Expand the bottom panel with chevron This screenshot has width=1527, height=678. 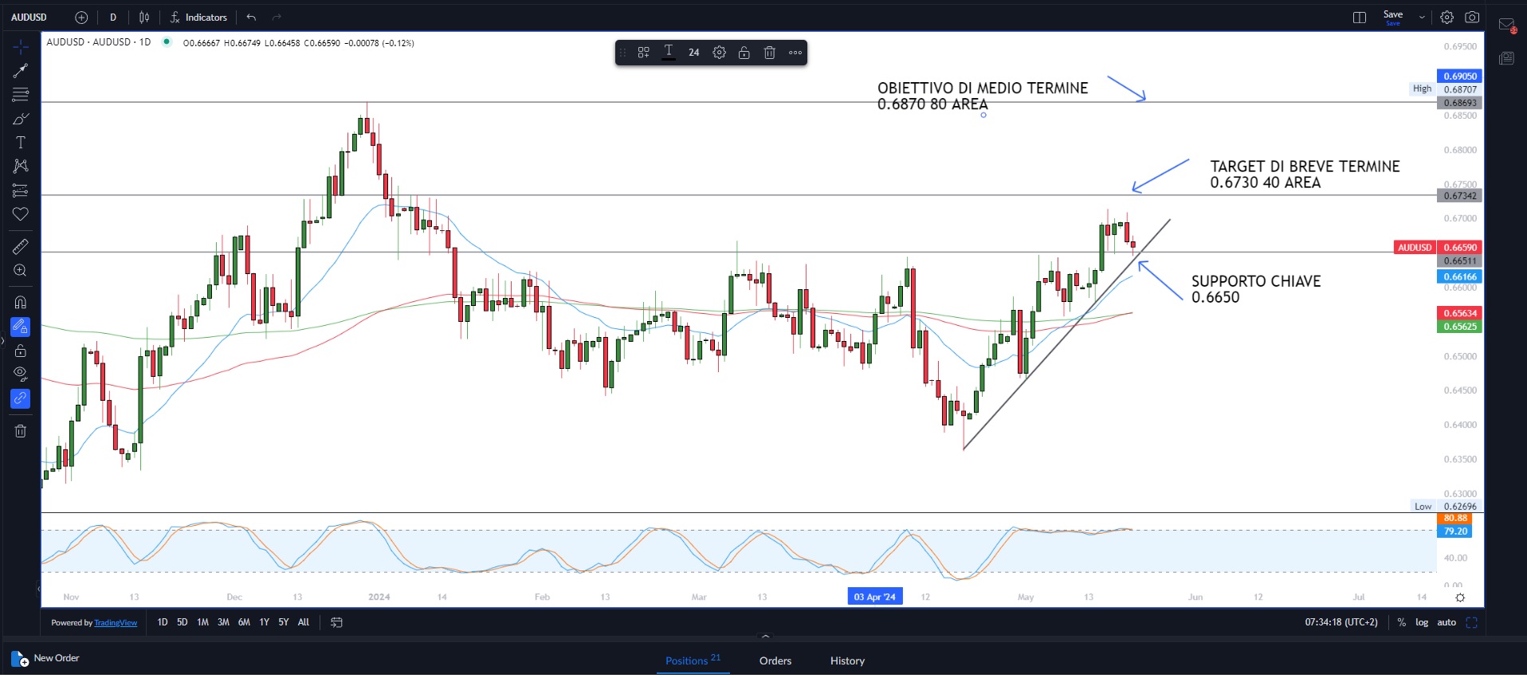click(766, 637)
